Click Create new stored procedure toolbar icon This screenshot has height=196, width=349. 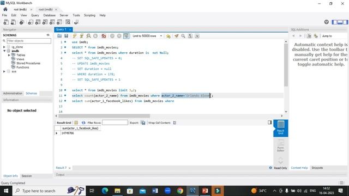point(52,22)
